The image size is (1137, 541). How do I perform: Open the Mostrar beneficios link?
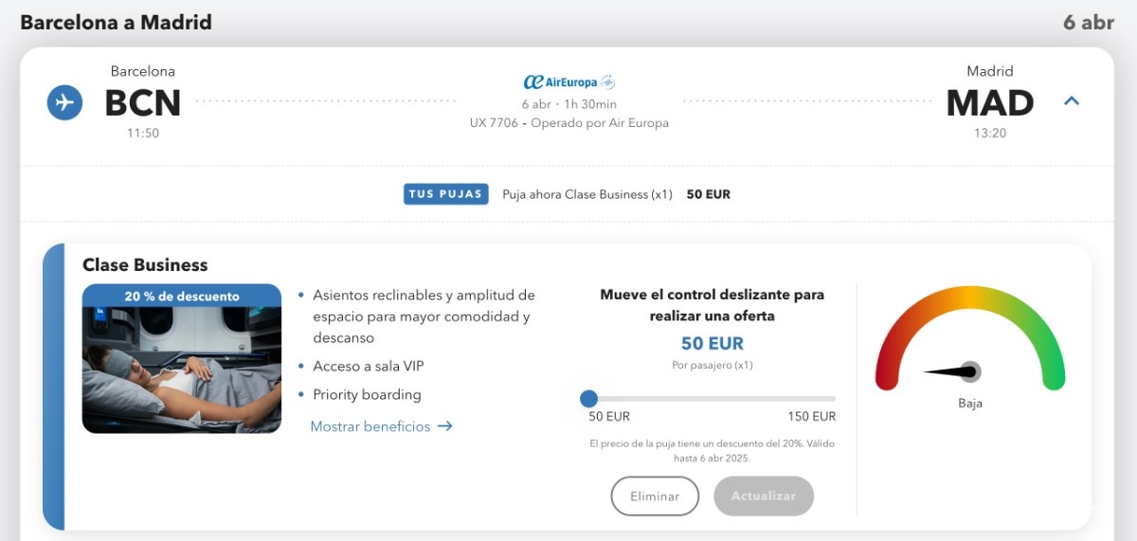(x=370, y=426)
